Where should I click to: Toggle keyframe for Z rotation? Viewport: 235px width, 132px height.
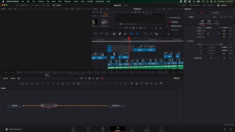click(x=231, y=53)
